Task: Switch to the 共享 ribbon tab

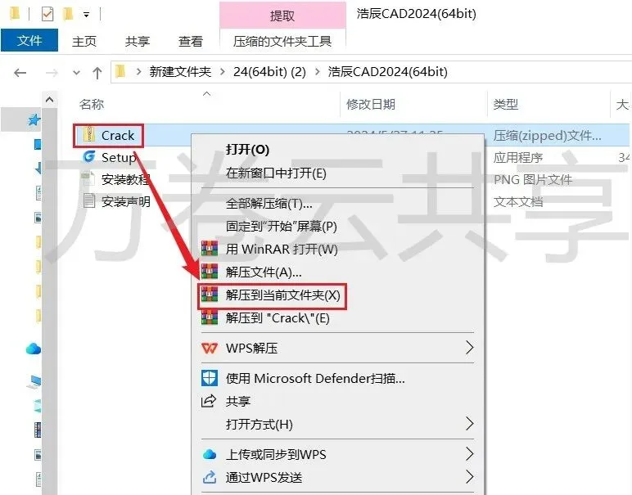Action: (137, 41)
